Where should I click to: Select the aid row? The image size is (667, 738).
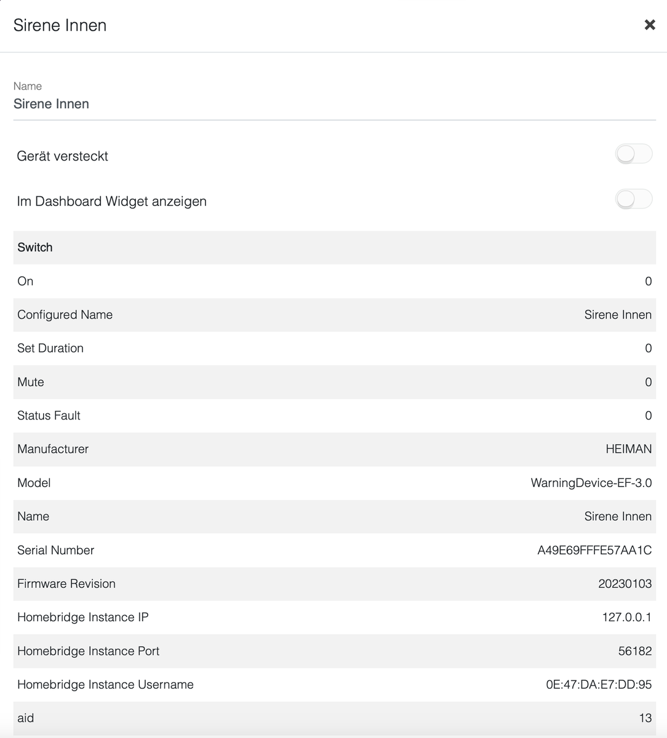pyautogui.click(x=334, y=718)
